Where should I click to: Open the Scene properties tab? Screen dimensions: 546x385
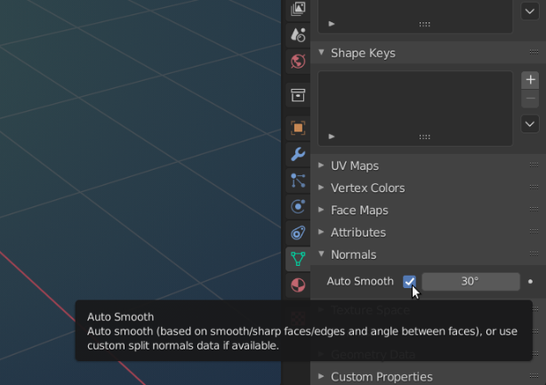point(298,36)
